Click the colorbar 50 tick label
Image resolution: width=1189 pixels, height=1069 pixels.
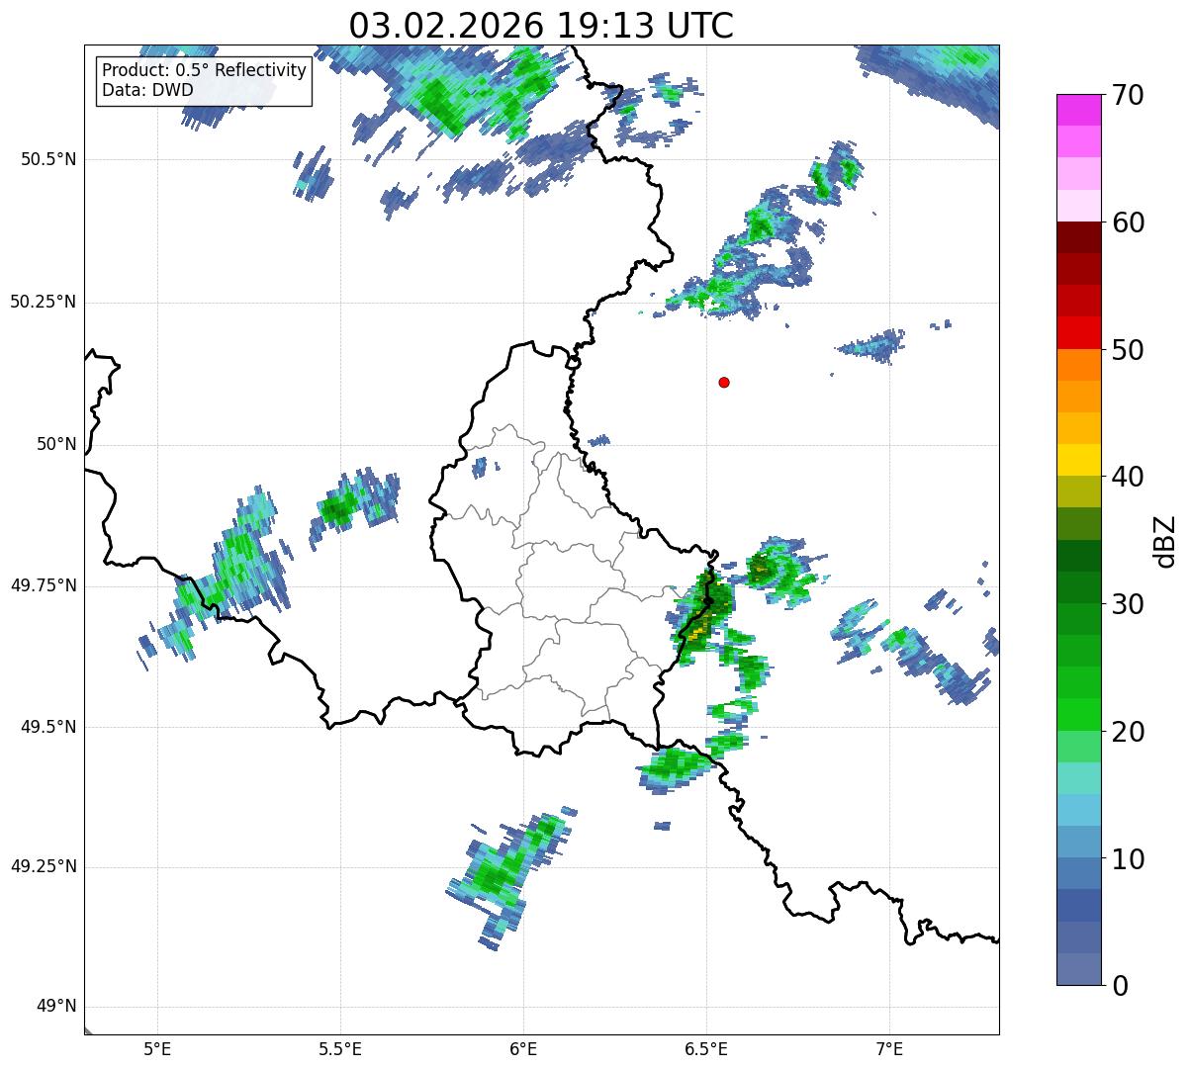(x=1128, y=350)
